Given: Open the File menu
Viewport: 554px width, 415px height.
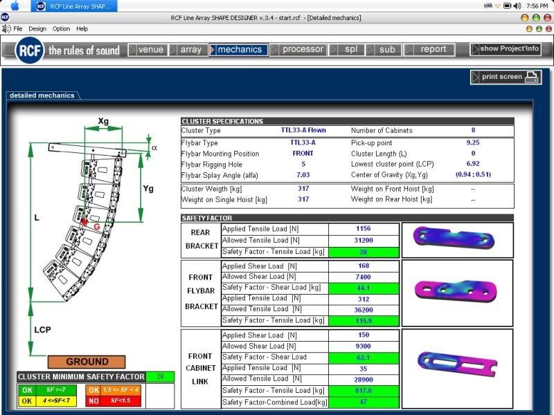Looking at the screenshot, I should [18, 28].
